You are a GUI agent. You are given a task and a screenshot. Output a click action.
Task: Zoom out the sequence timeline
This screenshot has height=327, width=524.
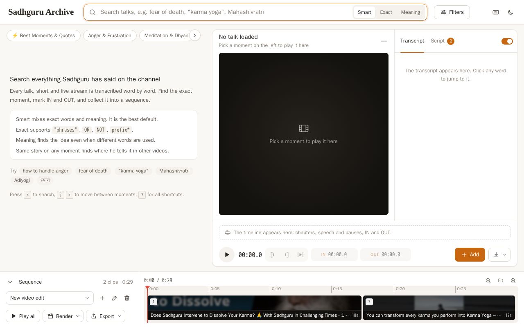point(488,280)
